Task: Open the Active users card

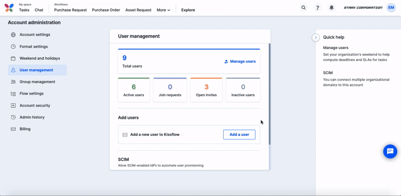Action: [133, 90]
